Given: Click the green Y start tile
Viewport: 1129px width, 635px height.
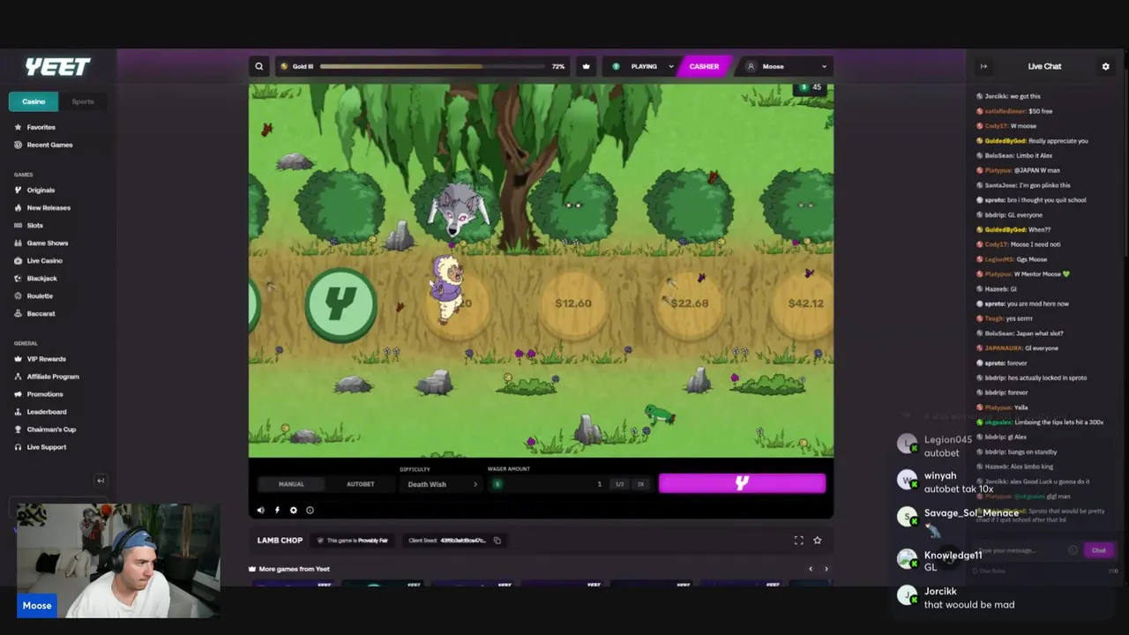Looking at the screenshot, I should coord(341,303).
